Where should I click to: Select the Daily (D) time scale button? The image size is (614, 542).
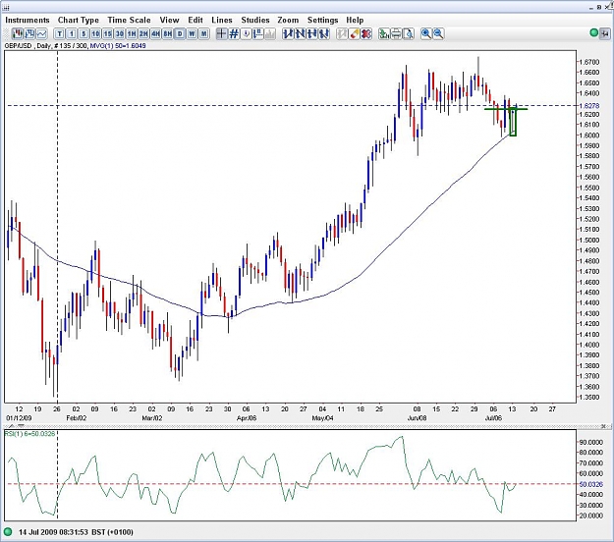coord(180,33)
